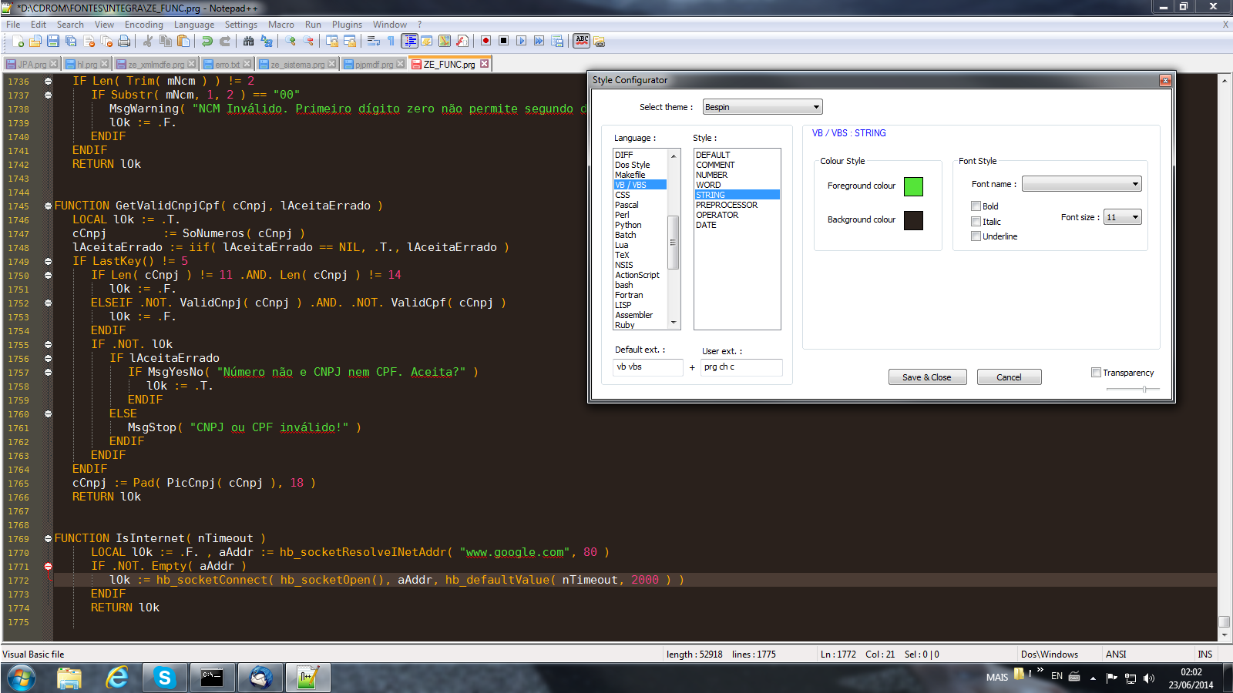This screenshot has width=1233, height=693.
Task: Click the Save & Close button
Action: (926, 377)
